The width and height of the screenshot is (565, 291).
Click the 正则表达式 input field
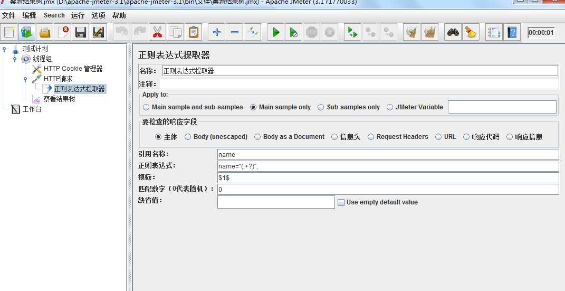click(388, 166)
